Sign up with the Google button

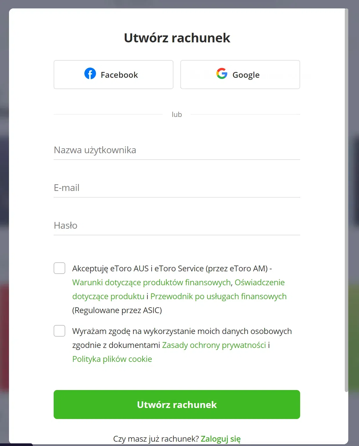240,75
